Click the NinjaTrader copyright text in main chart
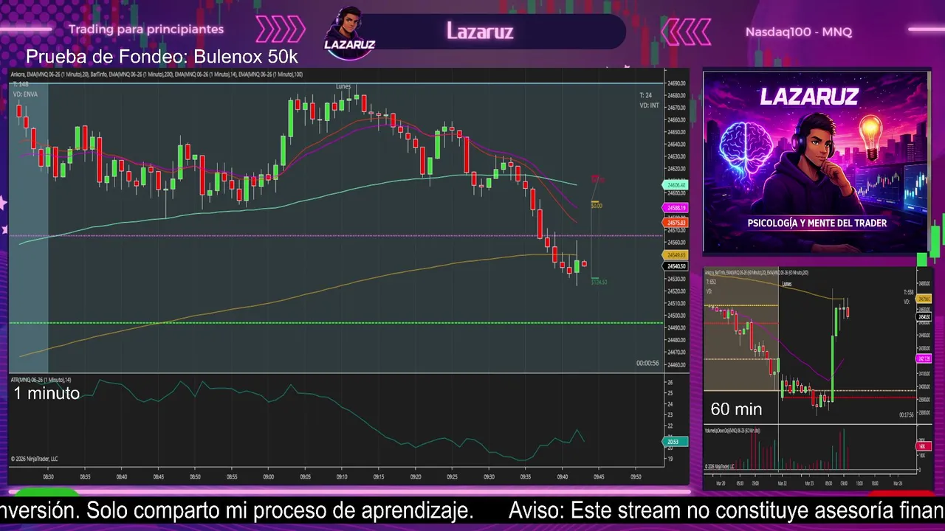The height and width of the screenshot is (531, 945). (x=35, y=459)
